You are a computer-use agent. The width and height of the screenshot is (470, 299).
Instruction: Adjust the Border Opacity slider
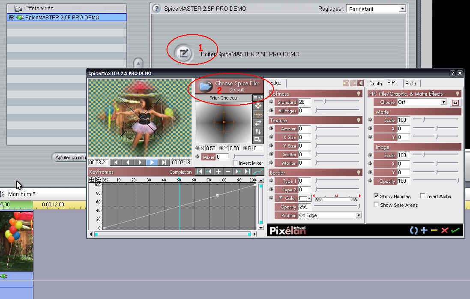(338, 206)
